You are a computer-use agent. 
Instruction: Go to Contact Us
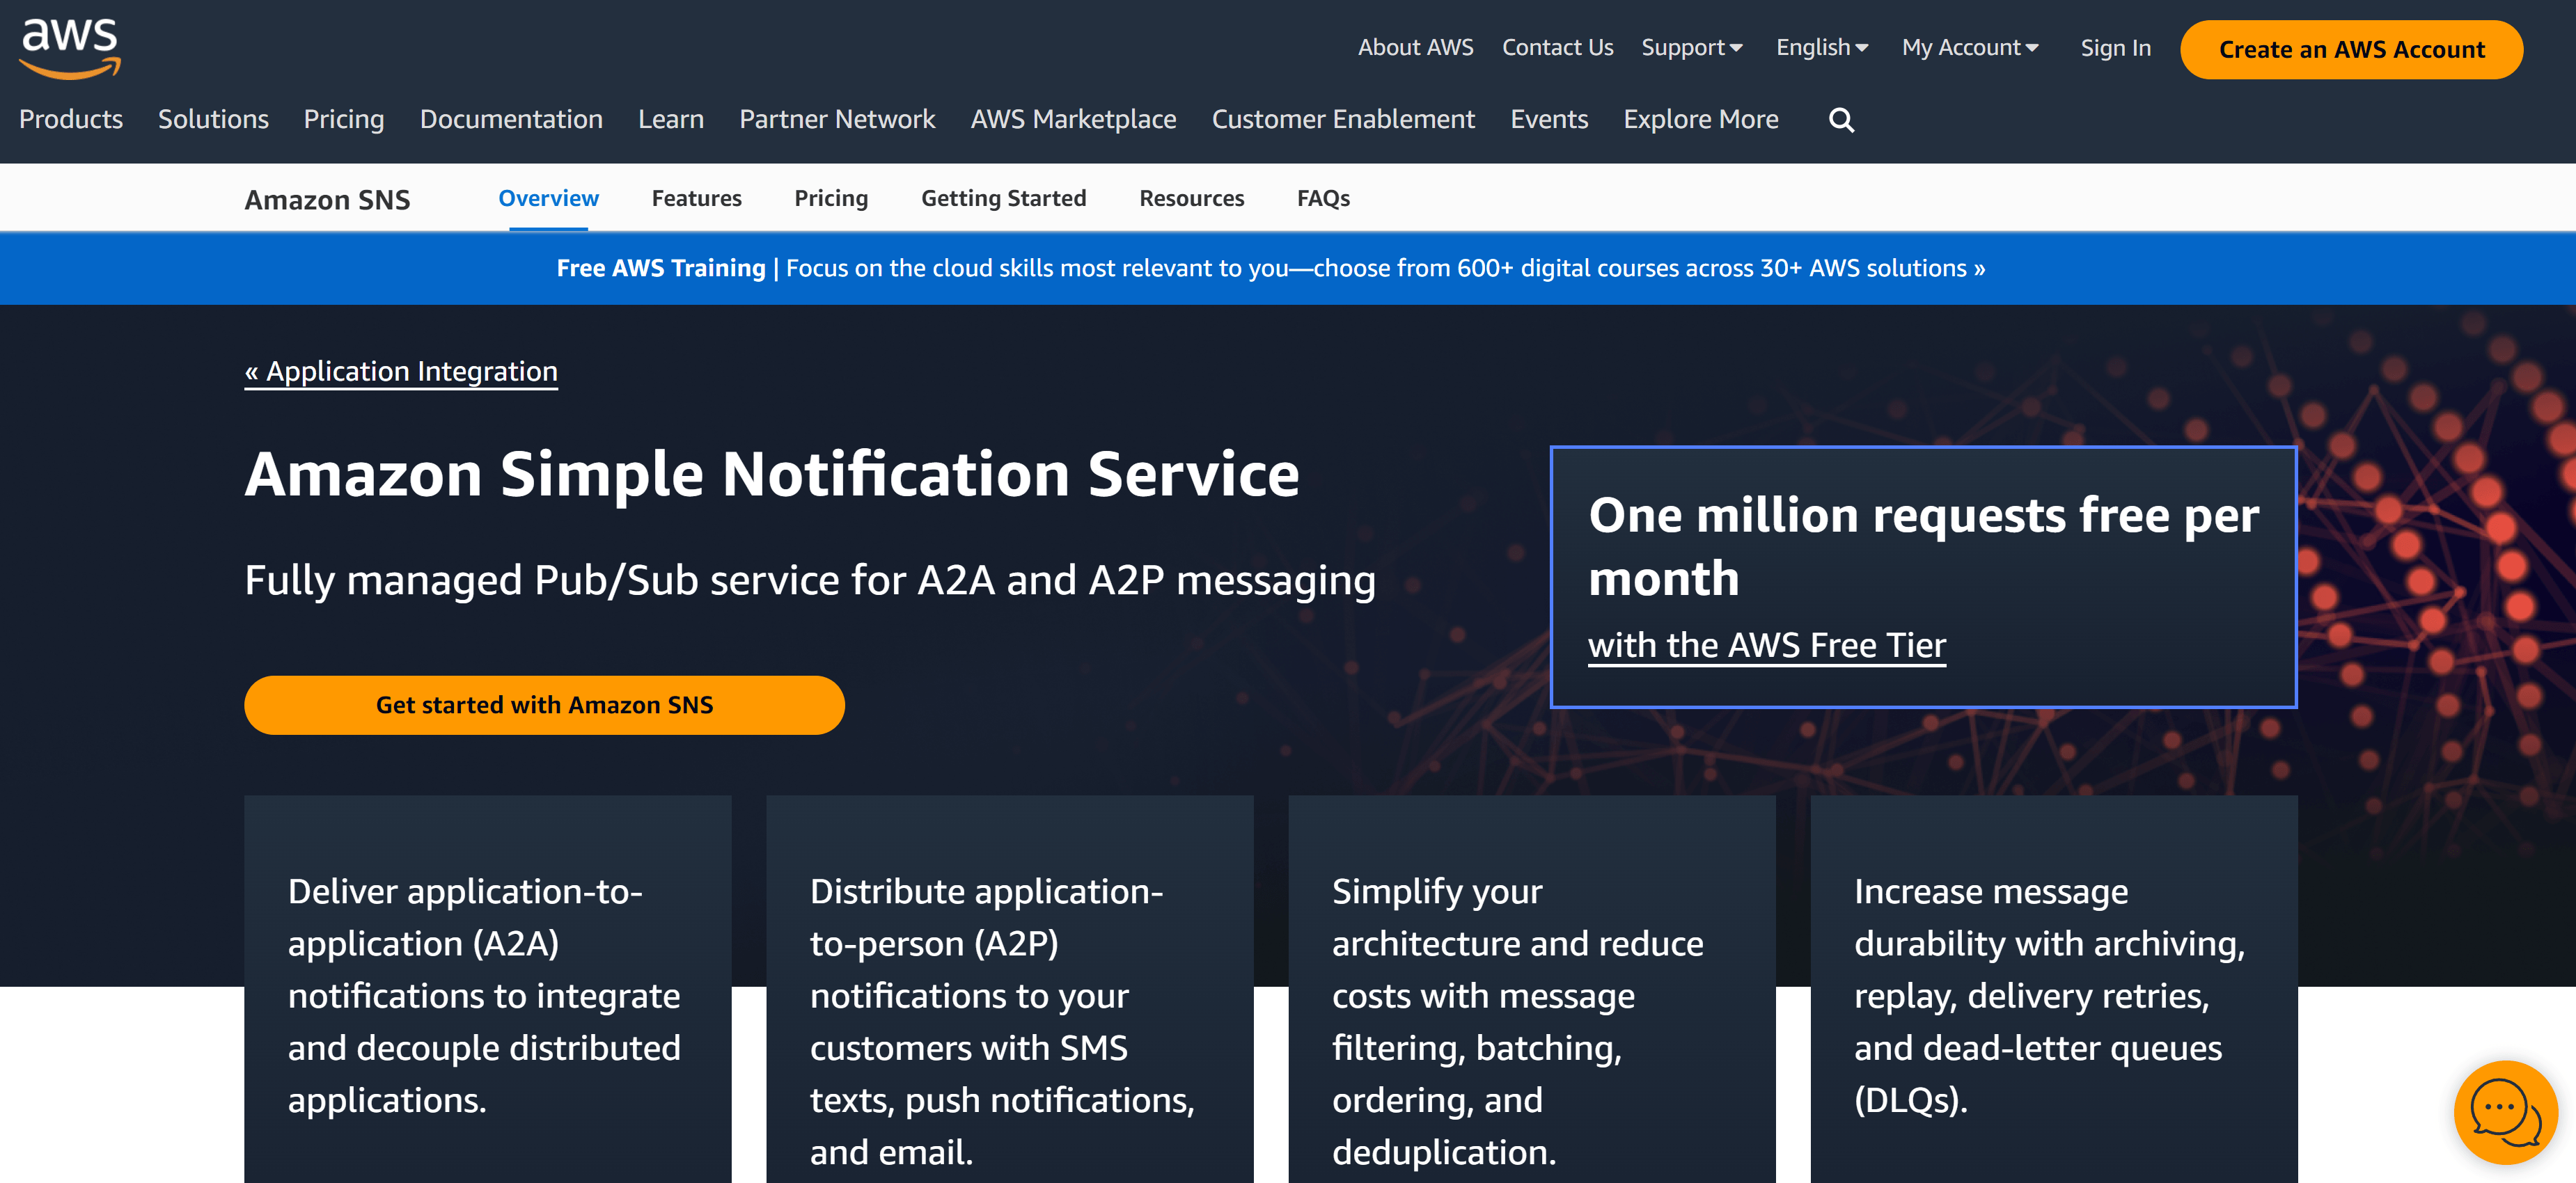[x=1557, y=48]
